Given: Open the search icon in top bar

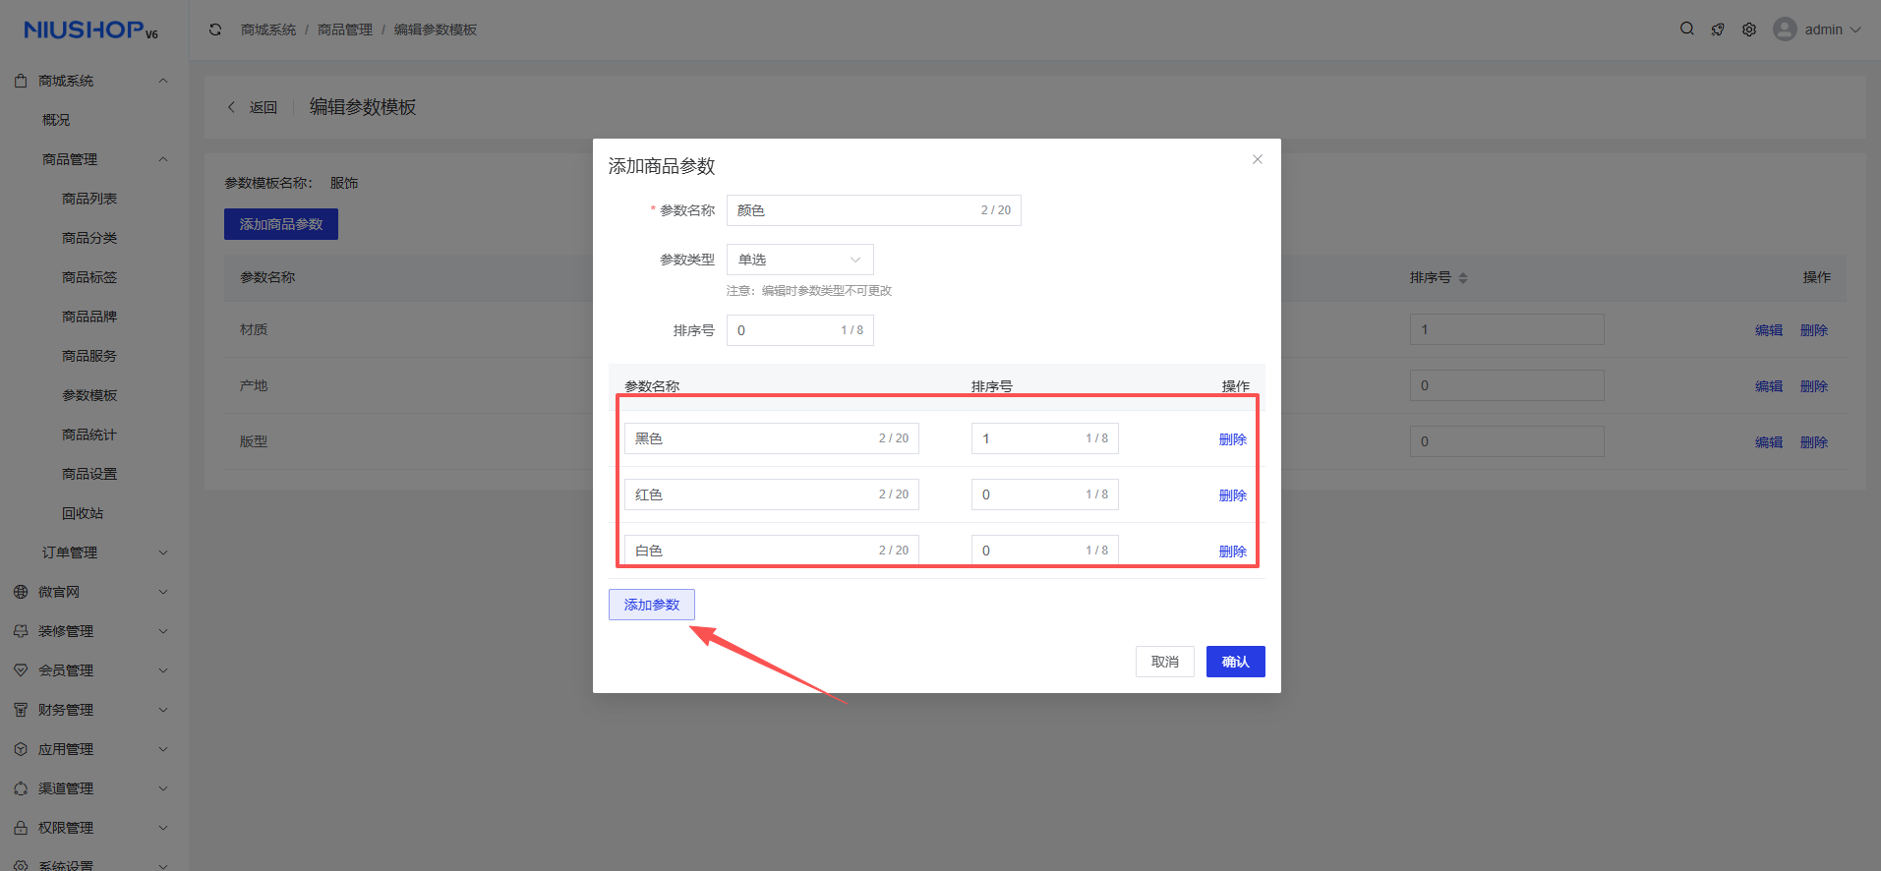Looking at the screenshot, I should point(1686,29).
